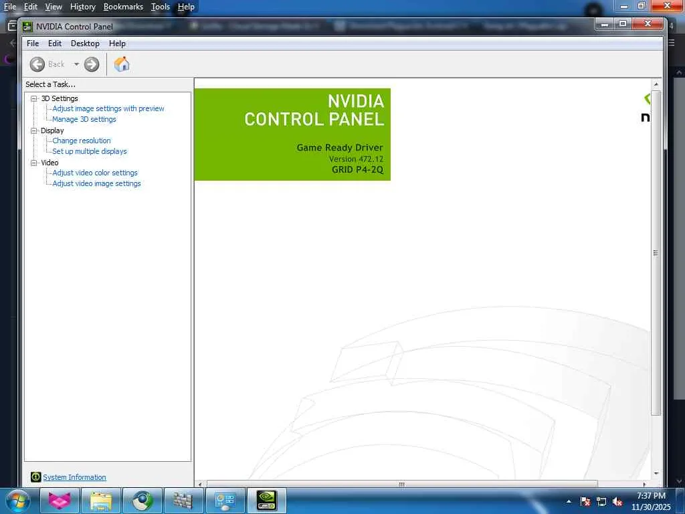The image size is (685, 514).
Task: Open the Back history dropdown arrow
Action: pos(76,64)
